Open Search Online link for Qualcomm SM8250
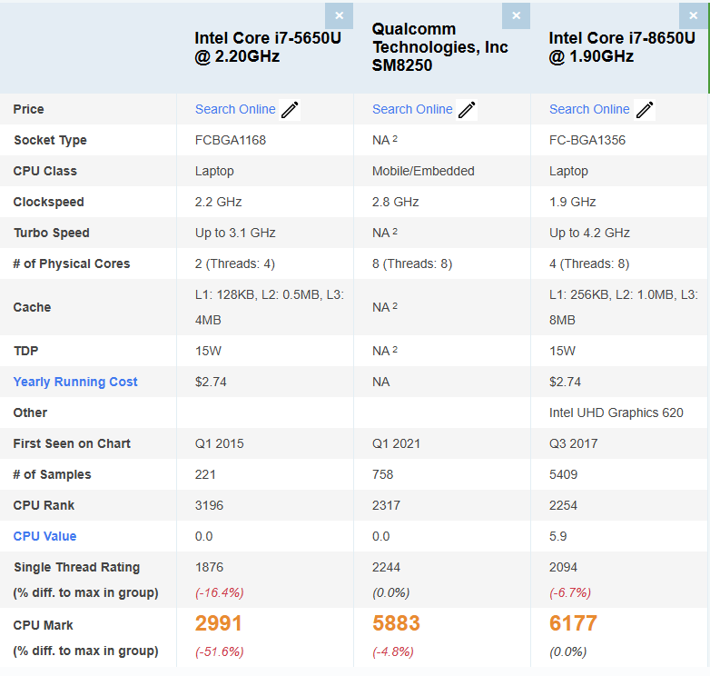This screenshot has width=710, height=676. 412,109
